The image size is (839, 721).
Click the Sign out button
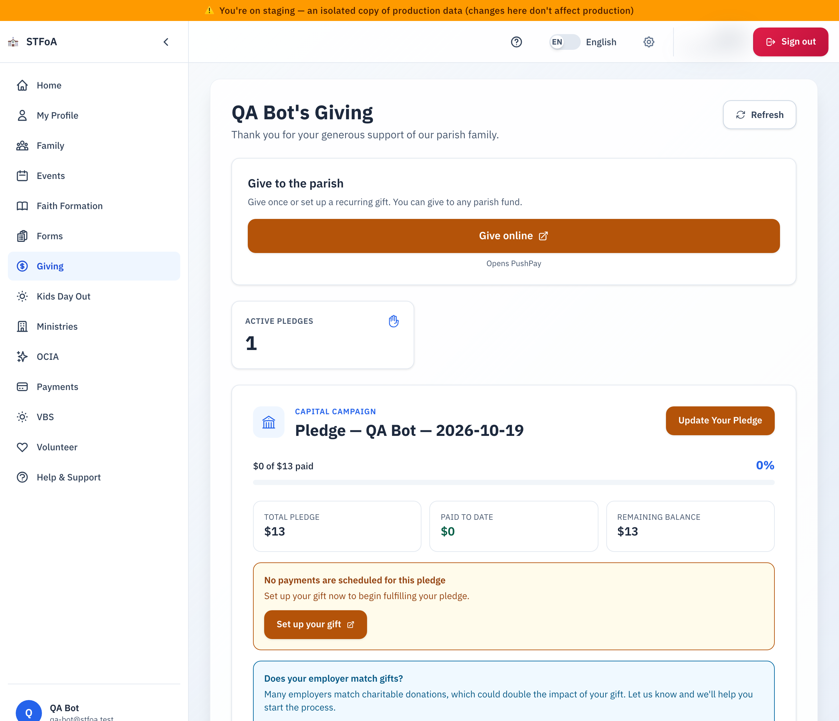[790, 42]
